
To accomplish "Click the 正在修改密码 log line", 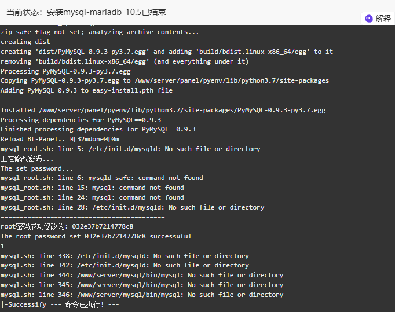I will (x=27, y=159).
